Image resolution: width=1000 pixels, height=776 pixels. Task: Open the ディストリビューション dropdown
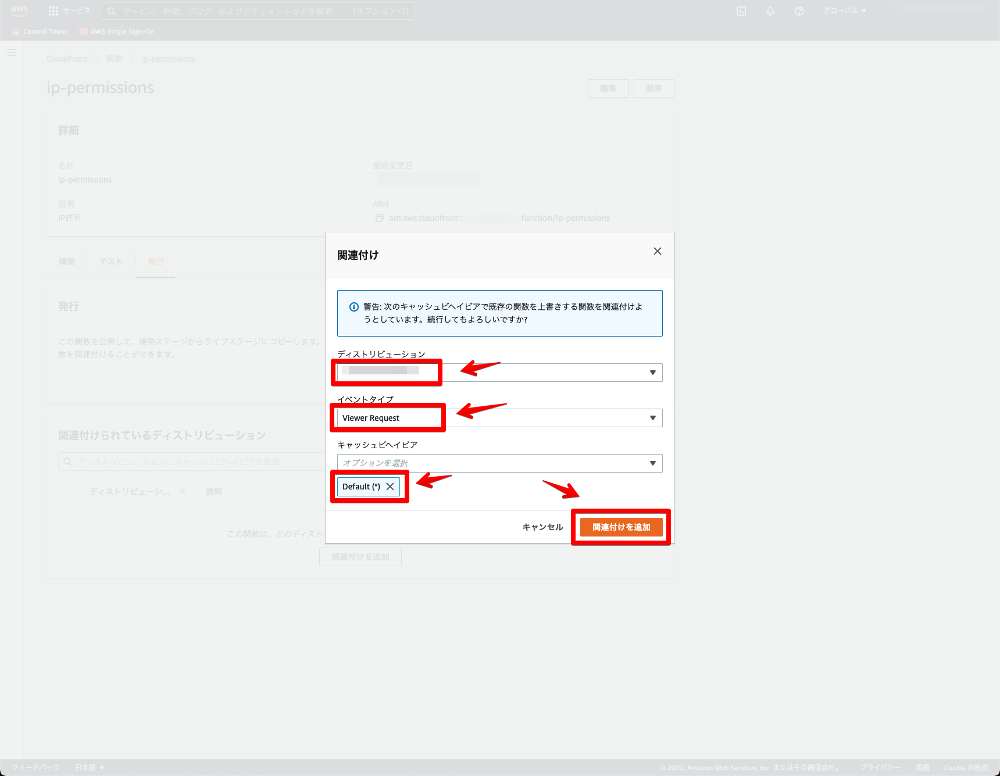[x=500, y=373]
